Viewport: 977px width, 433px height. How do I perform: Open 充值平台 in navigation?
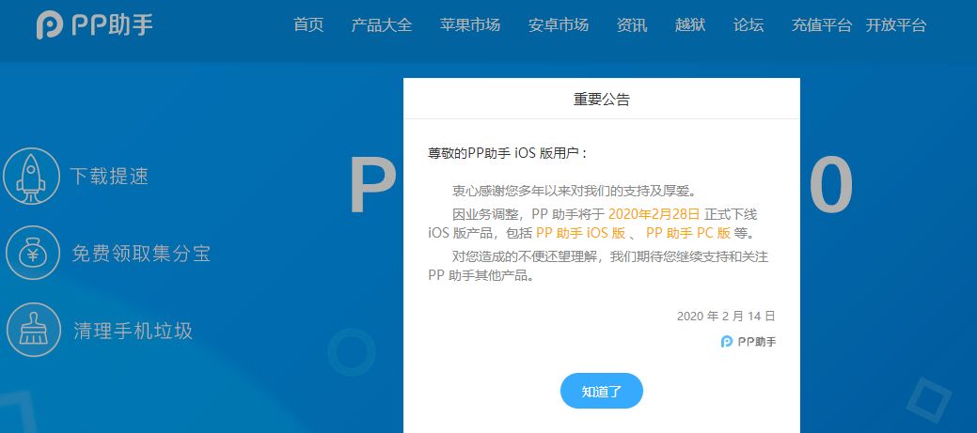822,24
